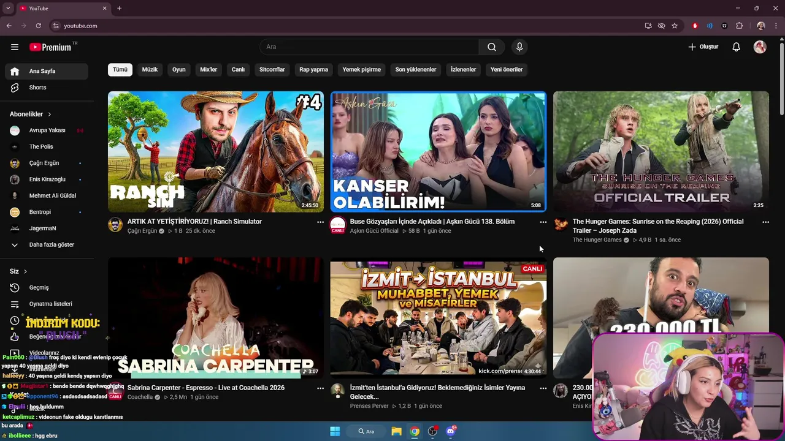Reload the page with browser refresh icon

[38, 26]
